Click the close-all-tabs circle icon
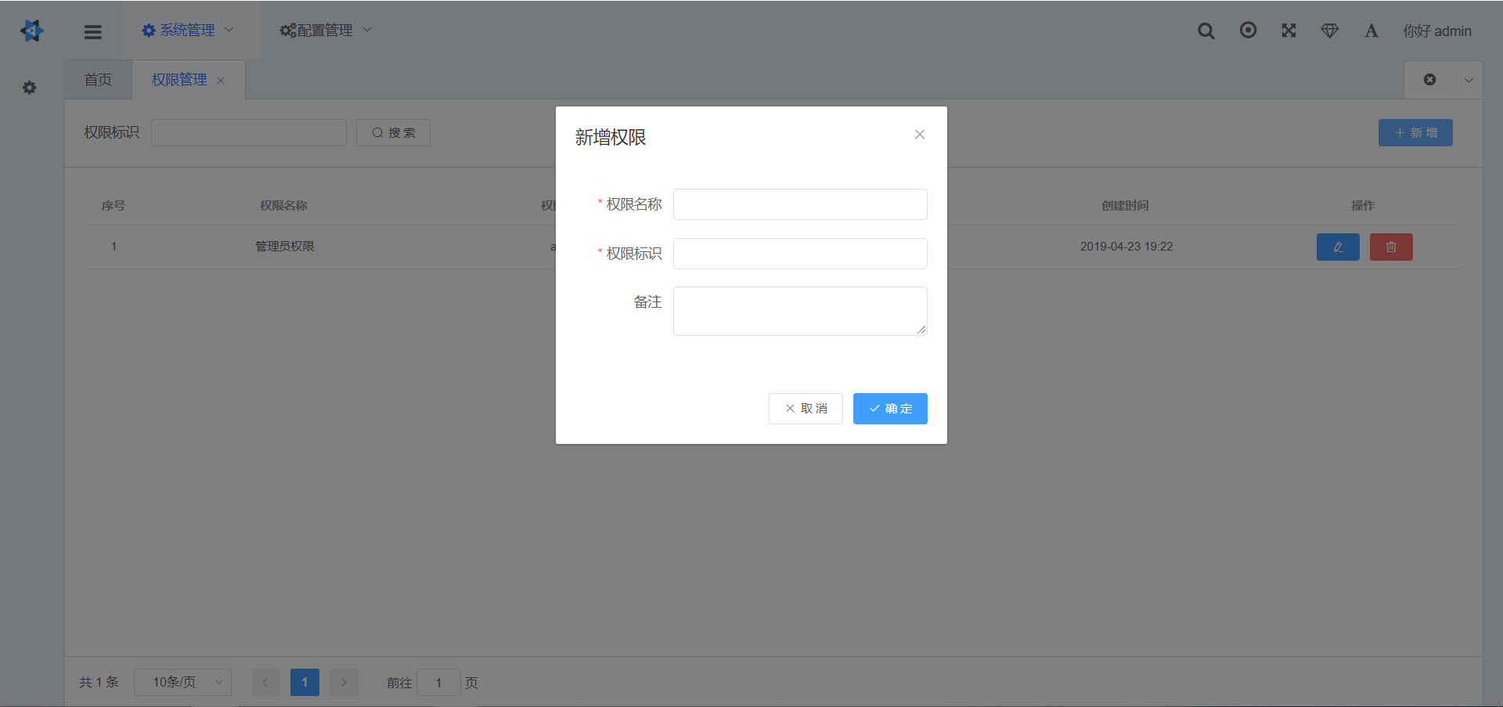This screenshot has height=707, width=1503. [x=1430, y=79]
